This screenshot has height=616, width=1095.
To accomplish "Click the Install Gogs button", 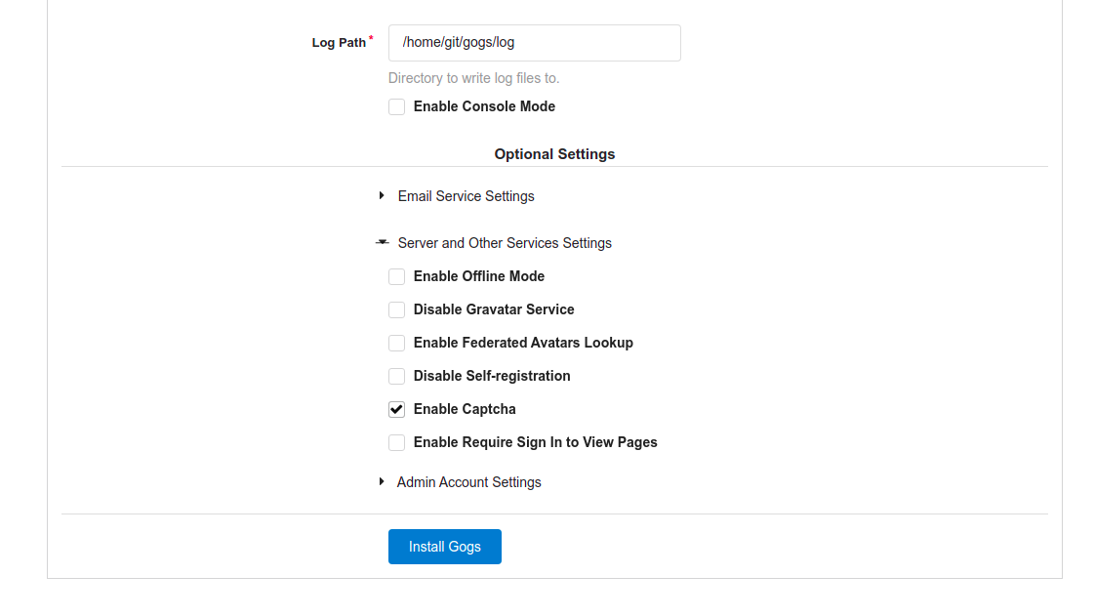I will coord(445,547).
